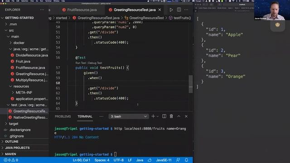Image resolution: width=290 pixels, height=163 pixels.
Task: Click JavaSE-11 runtime in status bar
Action: point(164,160)
